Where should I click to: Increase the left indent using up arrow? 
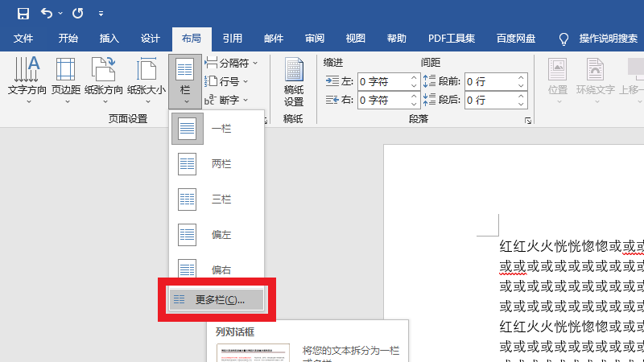click(x=414, y=77)
